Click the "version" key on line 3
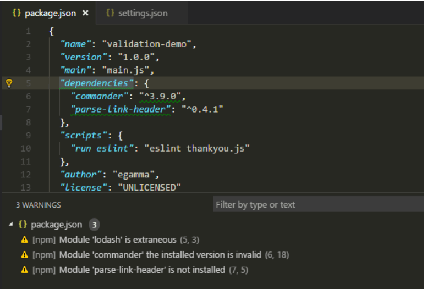This screenshot has height=291, width=427. [x=83, y=57]
